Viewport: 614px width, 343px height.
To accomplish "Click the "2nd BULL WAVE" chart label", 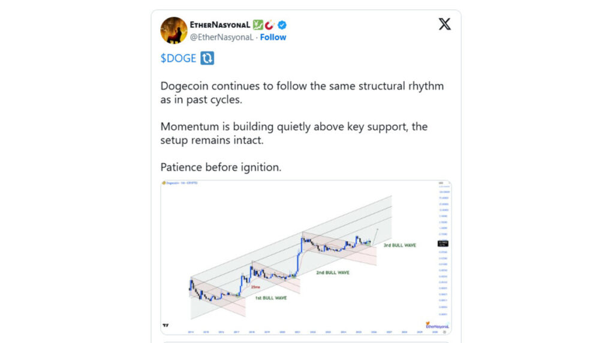I will 333,272.
